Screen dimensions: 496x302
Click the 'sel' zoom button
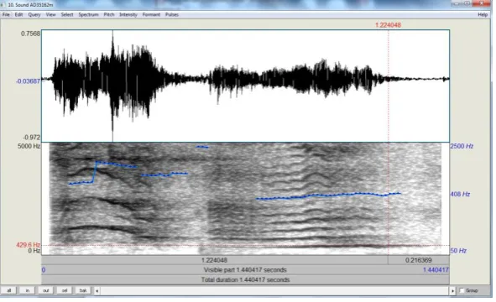pos(65,290)
